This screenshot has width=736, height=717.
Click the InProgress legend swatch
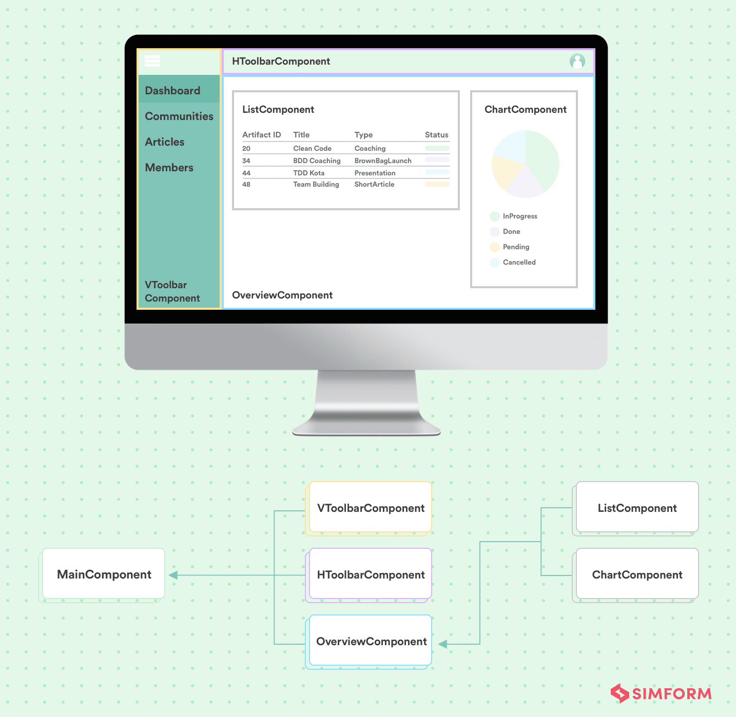point(495,216)
